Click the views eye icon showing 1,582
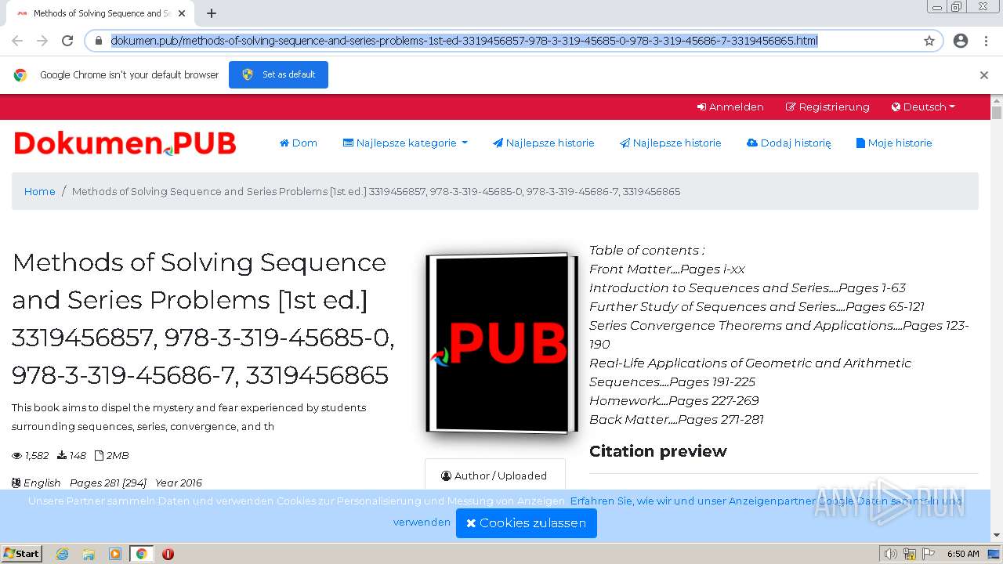1003x564 pixels. [17, 456]
